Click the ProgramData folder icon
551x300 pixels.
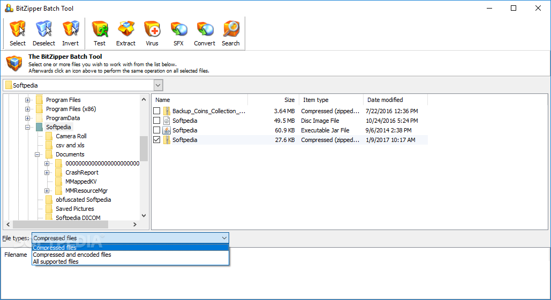40,118
